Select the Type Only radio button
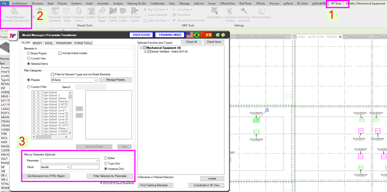Screen dimensions: 387x192 (x=106, y=163)
